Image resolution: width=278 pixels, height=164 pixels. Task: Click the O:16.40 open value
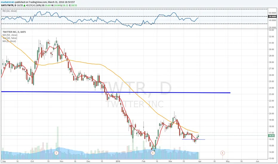[x=47, y=5]
